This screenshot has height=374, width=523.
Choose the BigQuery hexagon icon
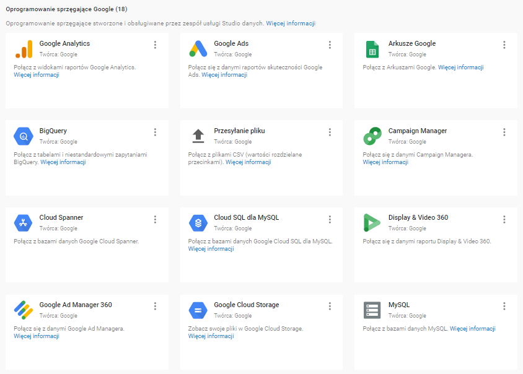click(x=23, y=136)
